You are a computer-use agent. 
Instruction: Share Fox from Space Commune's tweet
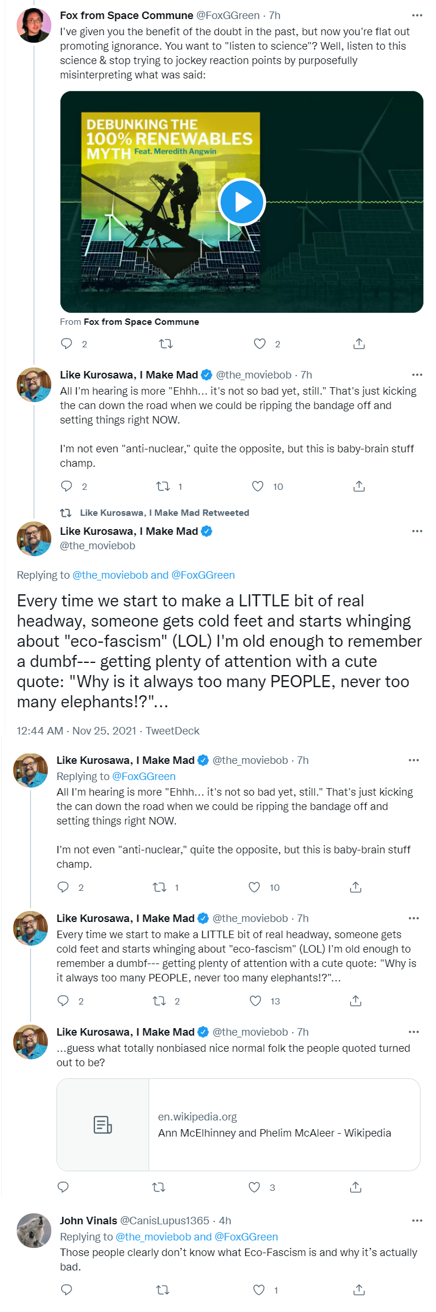(359, 344)
